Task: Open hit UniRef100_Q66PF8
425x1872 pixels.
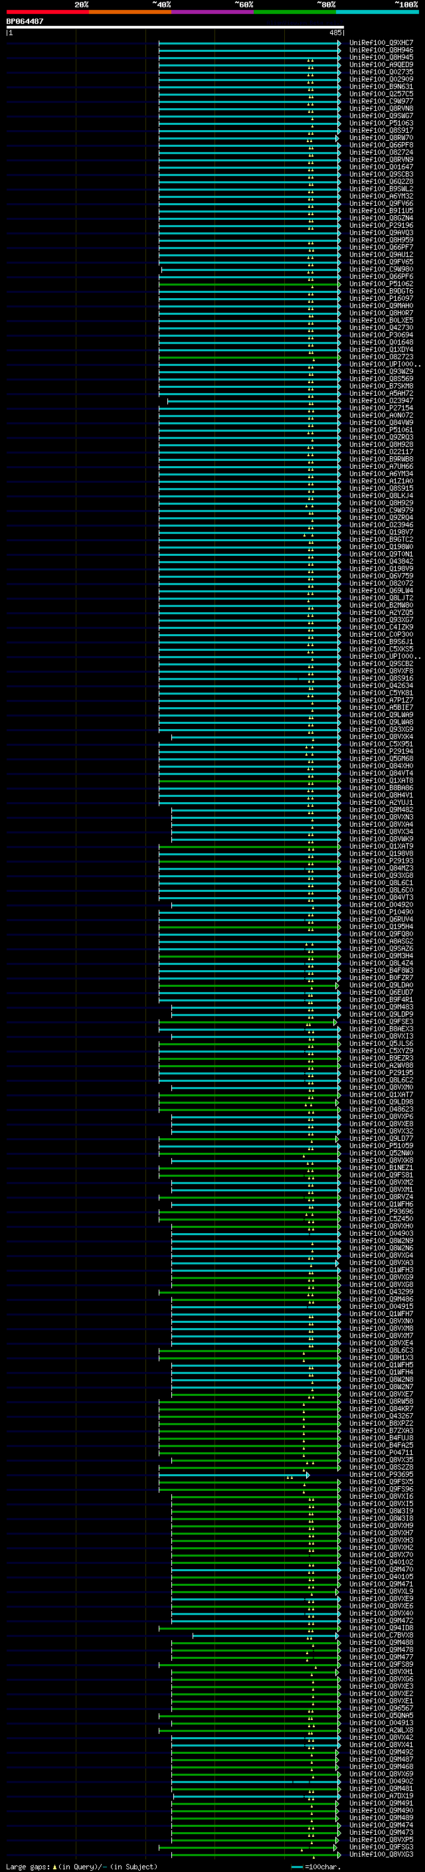Action: coord(381,145)
